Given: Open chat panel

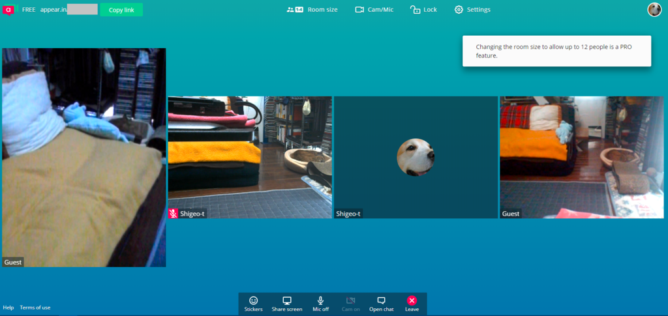Looking at the screenshot, I should click(381, 304).
